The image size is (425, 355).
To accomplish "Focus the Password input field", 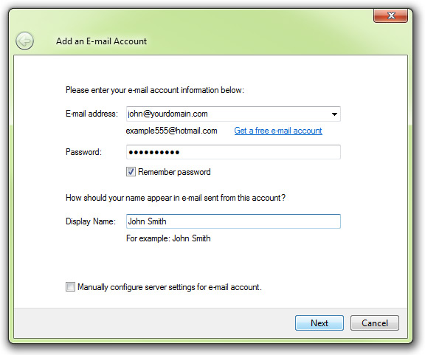I will (x=233, y=152).
